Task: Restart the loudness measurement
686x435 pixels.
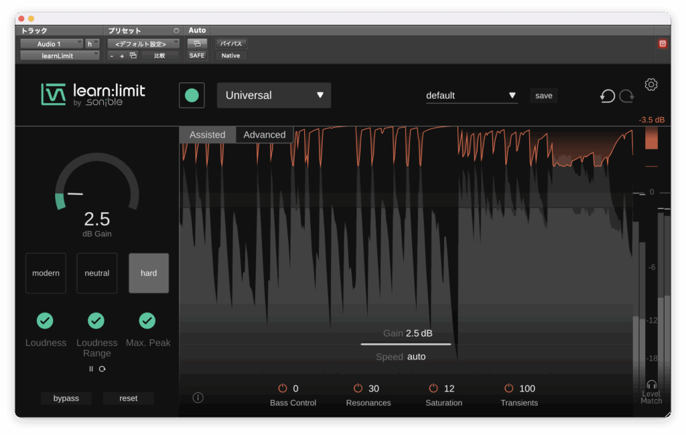Action: point(102,369)
